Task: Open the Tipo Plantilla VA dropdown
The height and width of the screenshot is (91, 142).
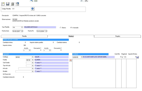Action: 22,27
